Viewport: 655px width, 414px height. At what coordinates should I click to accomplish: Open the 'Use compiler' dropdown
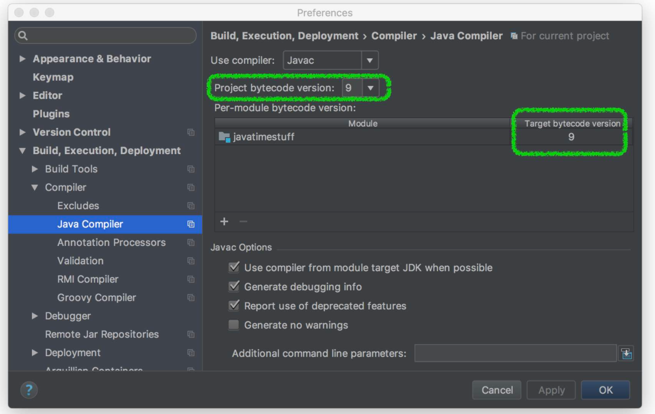tap(369, 60)
